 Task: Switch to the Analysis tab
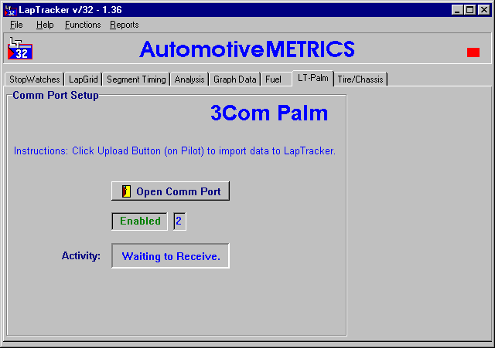coord(189,79)
